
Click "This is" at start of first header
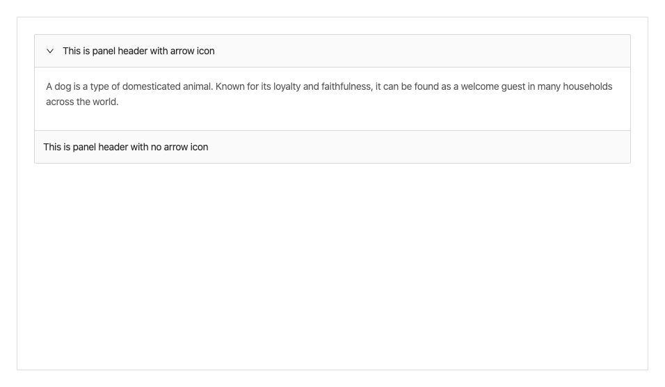tap(76, 51)
